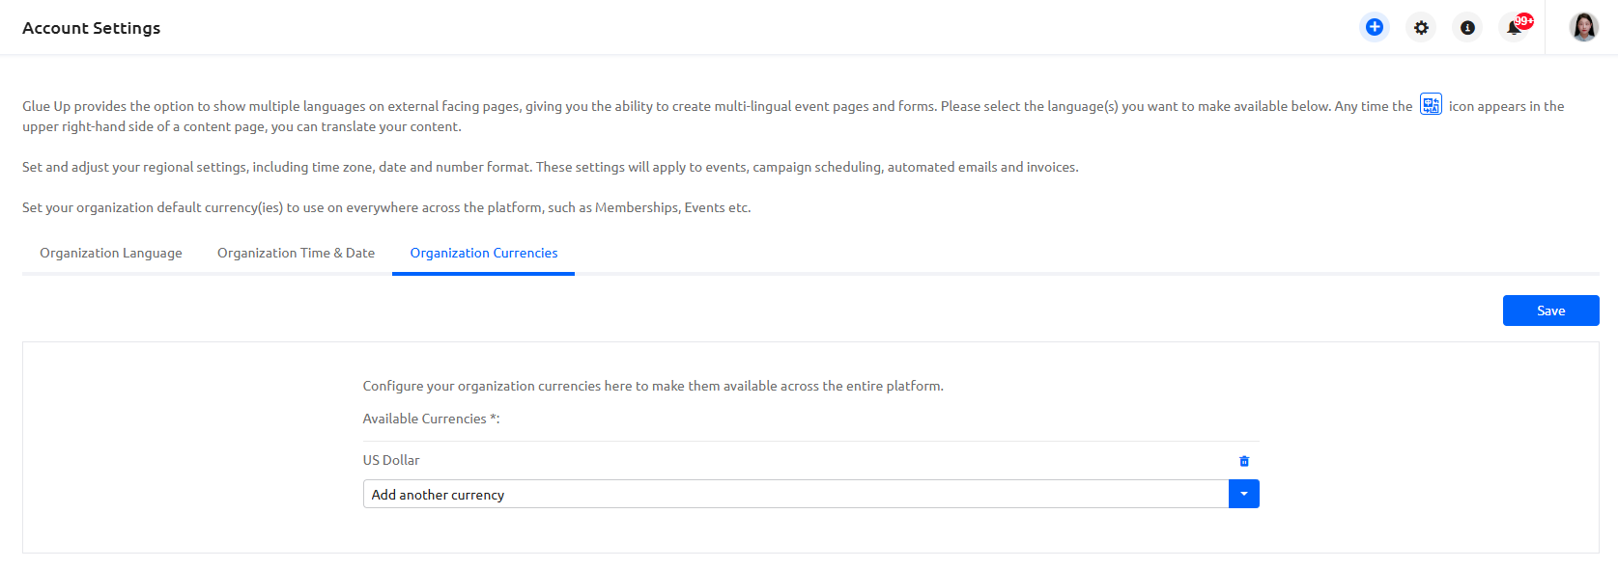This screenshot has width=1618, height=568.
Task: Open the Organization Time & Date tab
Action: 296,253
